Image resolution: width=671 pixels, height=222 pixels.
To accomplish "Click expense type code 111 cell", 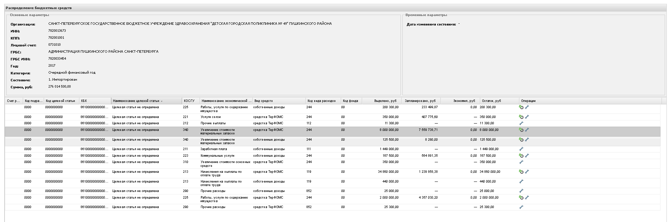I will (x=309, y=149).
